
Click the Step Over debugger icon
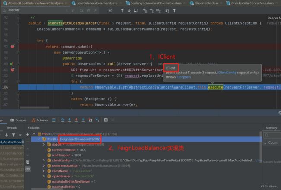click(63, 120)
